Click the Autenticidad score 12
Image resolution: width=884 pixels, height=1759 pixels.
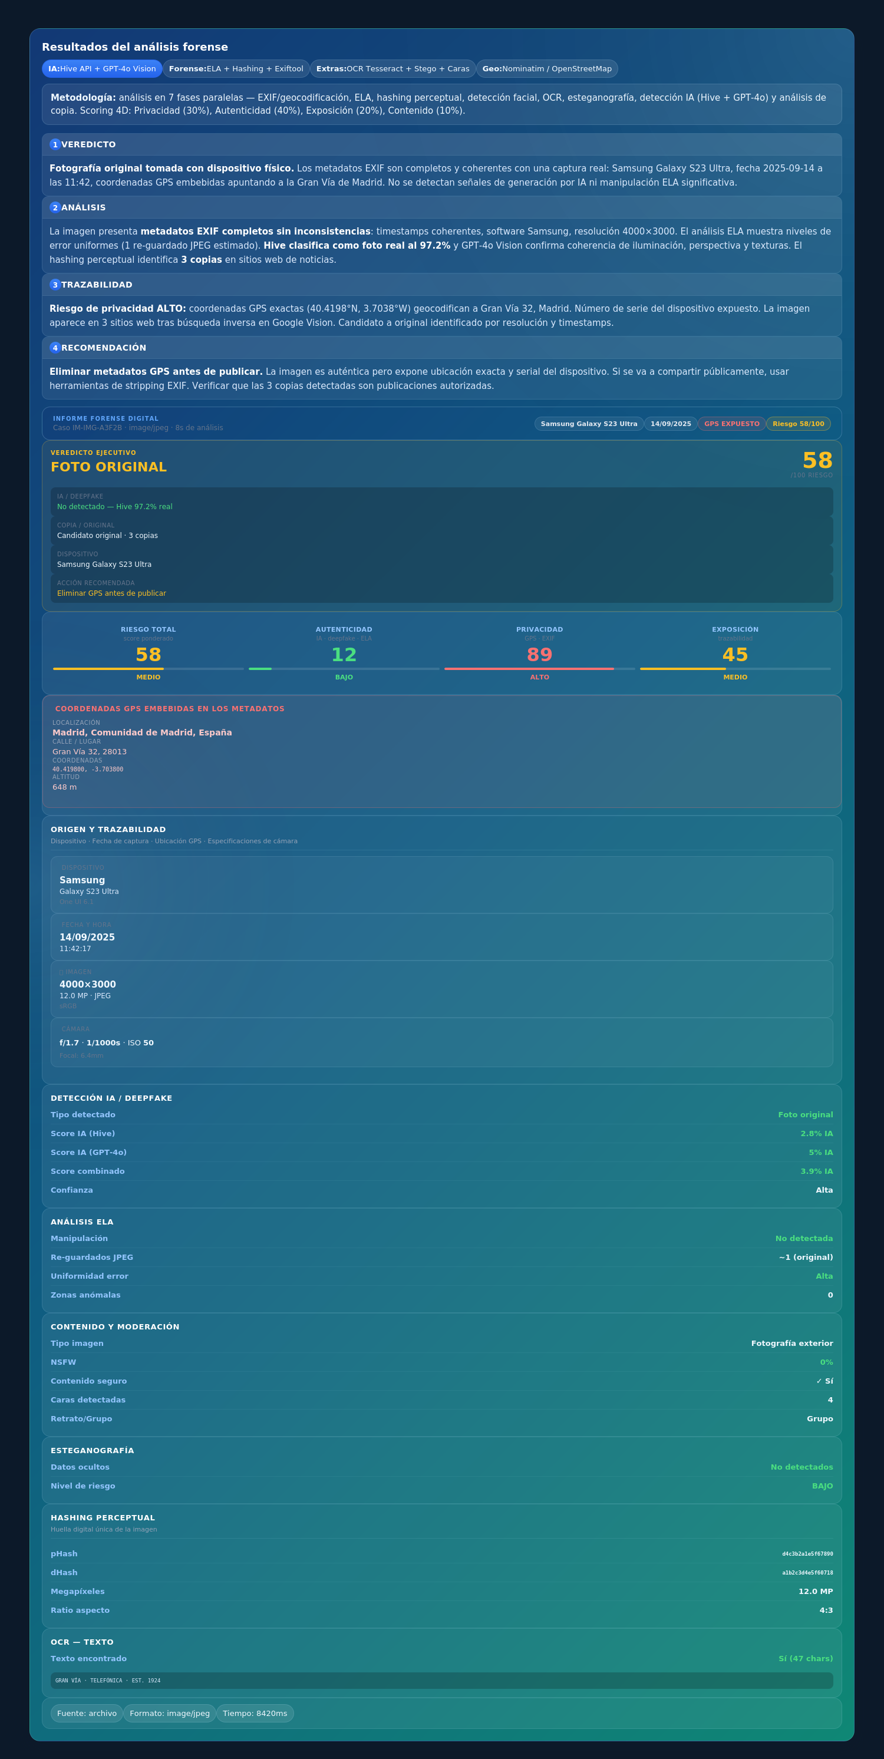click(x=344, y=655)
